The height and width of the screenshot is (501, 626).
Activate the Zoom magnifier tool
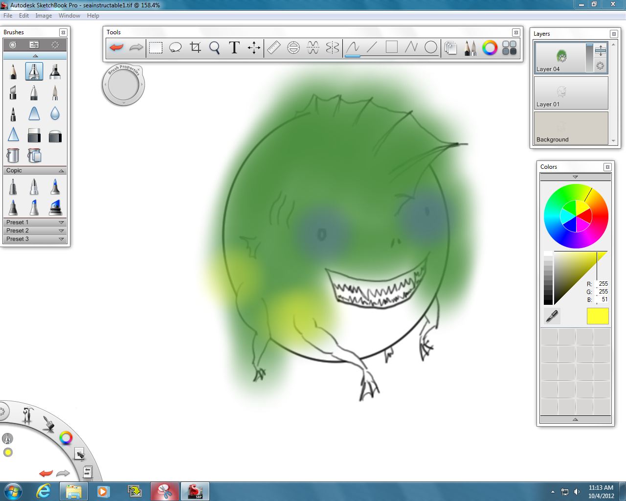tap(214, 47)
